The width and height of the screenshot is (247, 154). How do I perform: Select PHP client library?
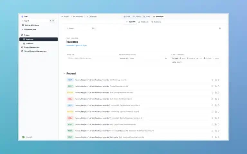[x=199, y=58]
